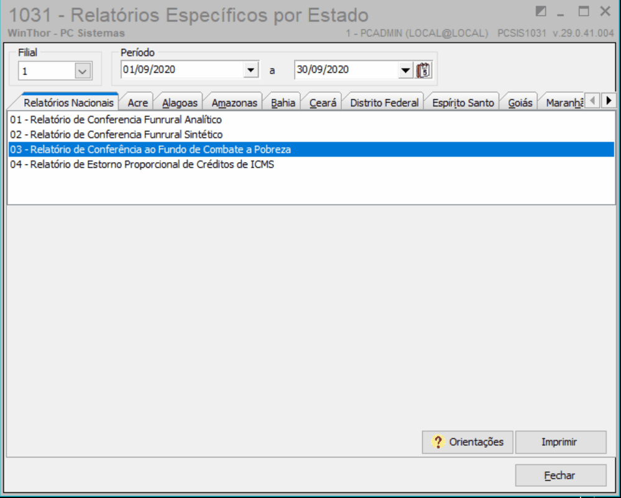This screenshot has width=621, height=498.
Task: Open the Bahia tab
Action: 283,103
